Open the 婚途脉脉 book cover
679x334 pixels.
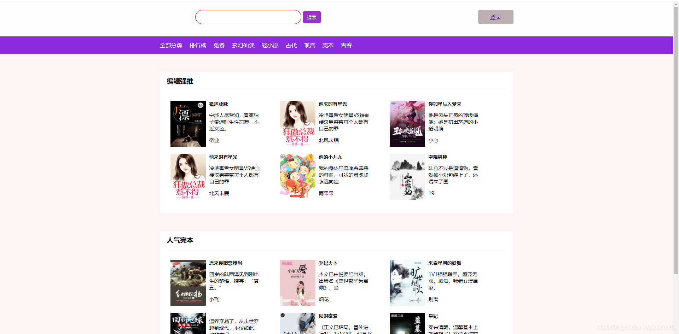tap(188, 124)
